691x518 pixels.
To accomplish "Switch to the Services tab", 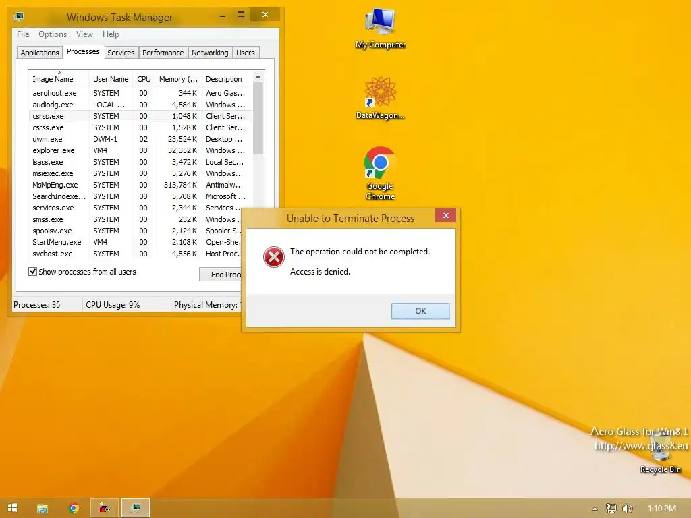I will [x=121, y=53].
